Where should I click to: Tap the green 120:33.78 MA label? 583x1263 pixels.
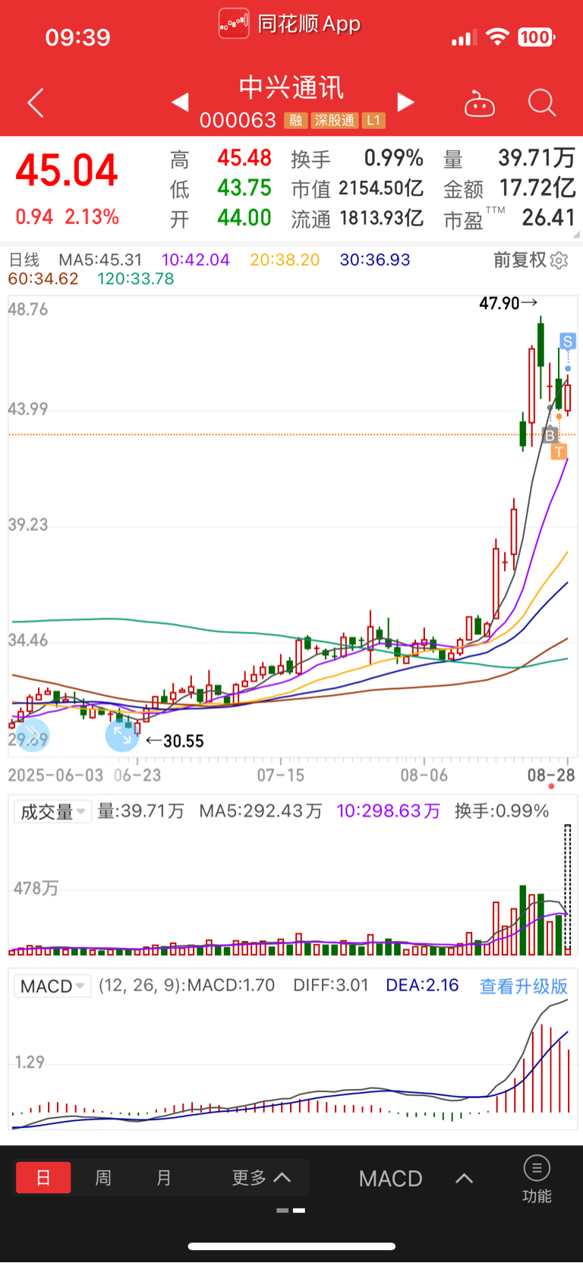click(136, 279)
